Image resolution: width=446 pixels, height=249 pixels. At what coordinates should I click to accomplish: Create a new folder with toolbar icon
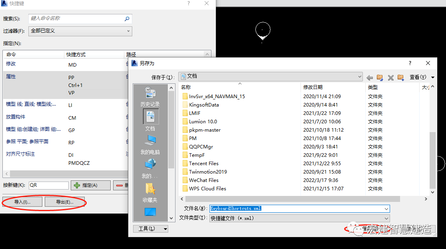401,77
